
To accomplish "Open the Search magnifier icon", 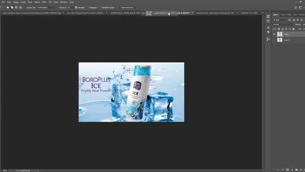I will point(295,8).
